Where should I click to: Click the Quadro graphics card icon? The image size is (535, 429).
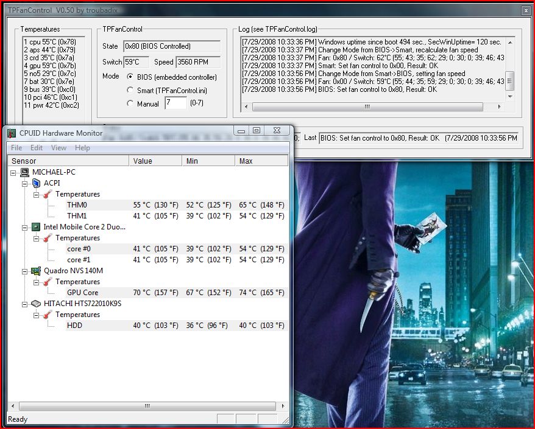coord(36,271)
